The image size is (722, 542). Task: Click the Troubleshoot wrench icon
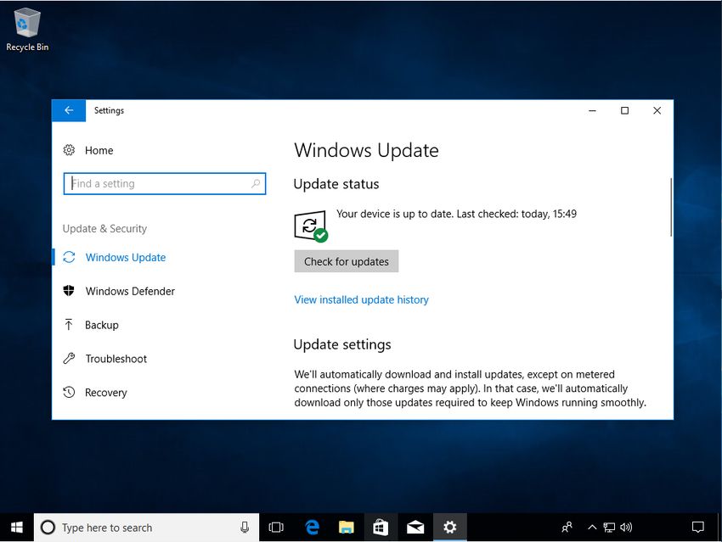pyautogui.click(x=69, y=359)
